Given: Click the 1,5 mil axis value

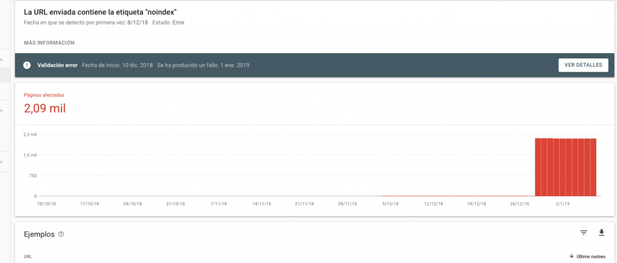Looking at the screenshot, I should 30,155.
